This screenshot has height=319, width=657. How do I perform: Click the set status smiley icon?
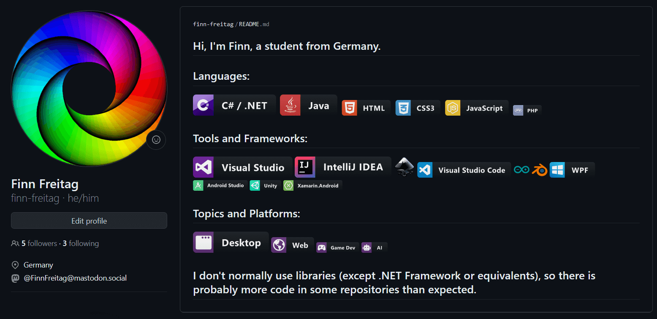[156, 140]
